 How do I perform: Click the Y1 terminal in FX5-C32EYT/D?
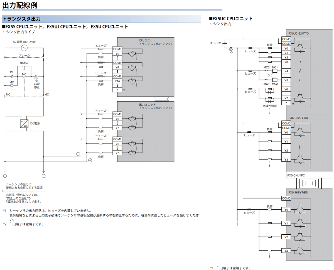(286, 141)
